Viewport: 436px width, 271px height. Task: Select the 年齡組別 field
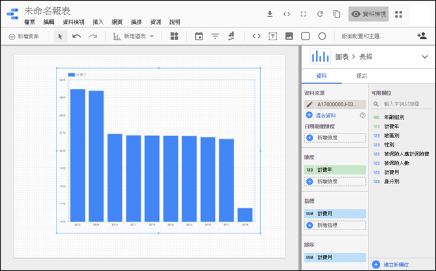coord(394,117)
